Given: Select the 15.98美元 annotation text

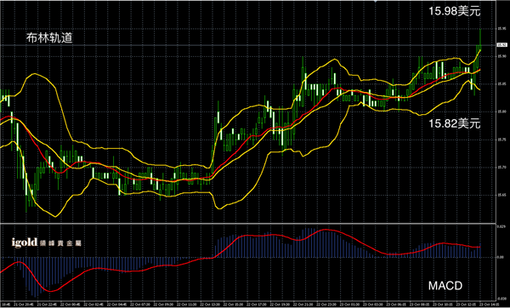Looking at the screenshot, I should tap(455, 11).
